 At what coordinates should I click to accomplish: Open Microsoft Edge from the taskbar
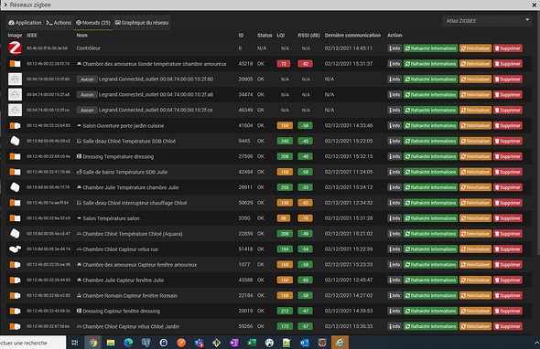[128, 343]
